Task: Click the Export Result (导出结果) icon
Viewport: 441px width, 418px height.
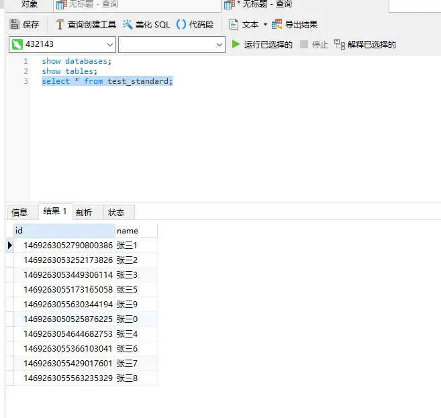Action: point(277,25)
